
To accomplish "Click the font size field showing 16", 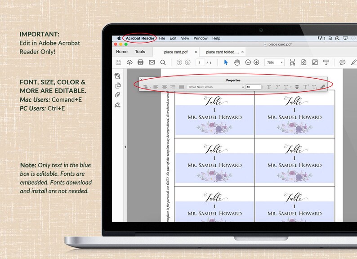I will pos(254,87).
